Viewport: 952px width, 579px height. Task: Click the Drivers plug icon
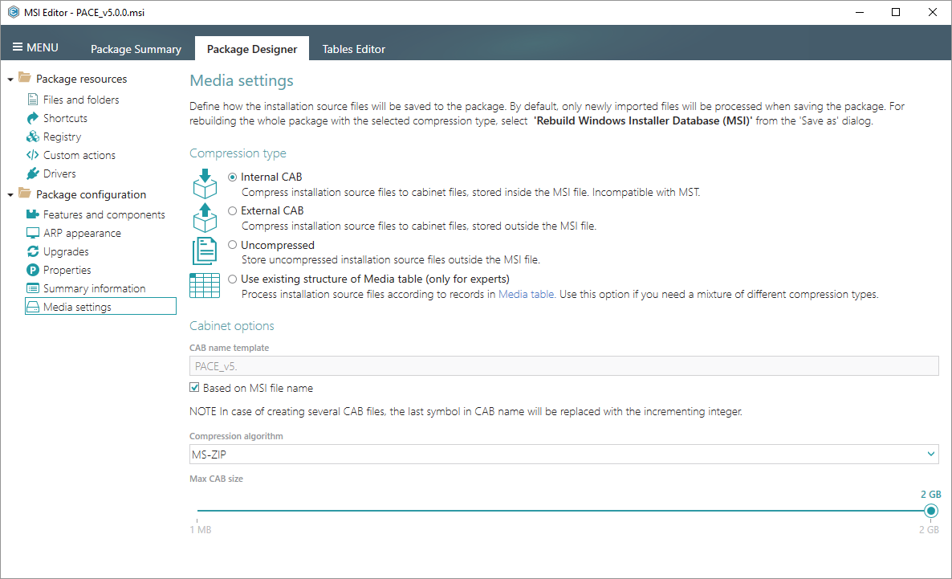coord(33,173)
